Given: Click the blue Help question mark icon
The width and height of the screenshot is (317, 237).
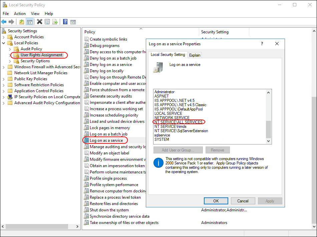Looking at the screenshot, I should (65, 22).
